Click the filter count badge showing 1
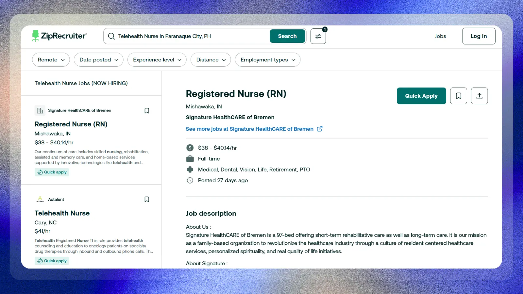 coord(325,29)
